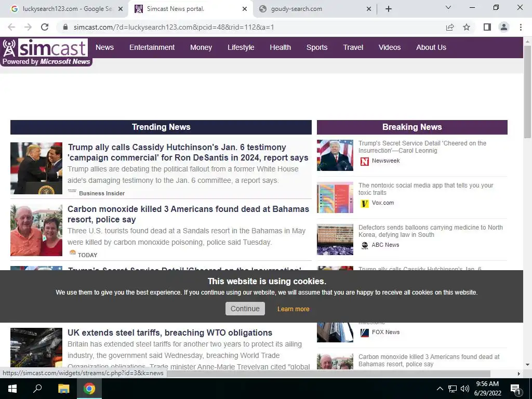
Task: Open the Carbon monoxide Bahamas resort headline
Action: (x=188, y=214)
